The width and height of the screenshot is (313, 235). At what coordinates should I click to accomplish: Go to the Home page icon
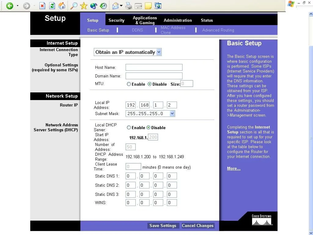coord(62,6)
